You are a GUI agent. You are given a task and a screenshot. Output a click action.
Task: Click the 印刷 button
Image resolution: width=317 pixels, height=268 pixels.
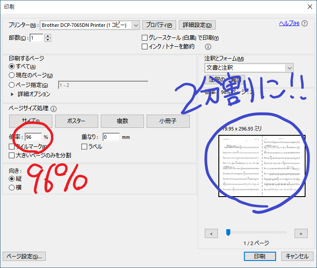(x=260, y=256)
